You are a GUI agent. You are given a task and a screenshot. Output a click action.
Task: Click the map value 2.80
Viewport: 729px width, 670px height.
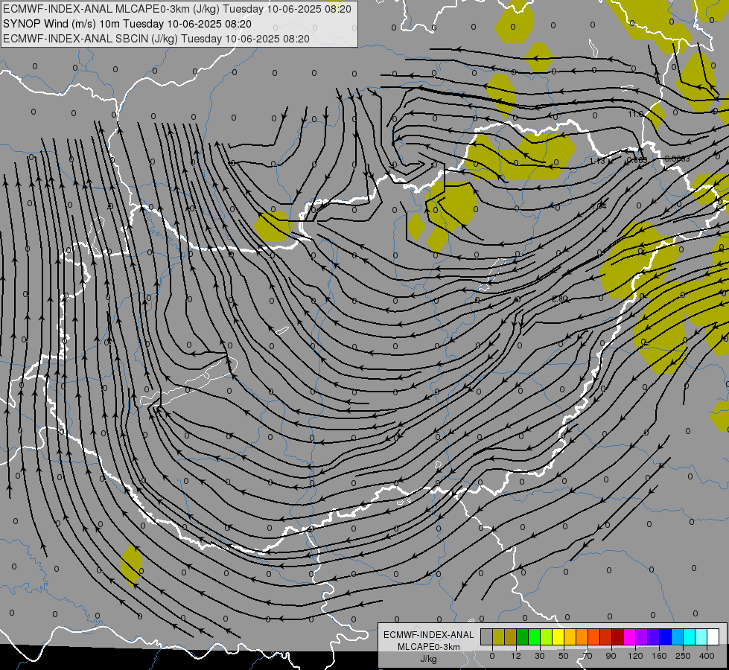point(560,299)
